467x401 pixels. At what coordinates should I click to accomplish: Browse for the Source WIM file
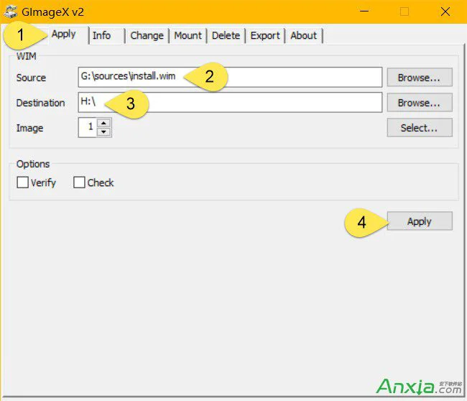click(420, 77)
